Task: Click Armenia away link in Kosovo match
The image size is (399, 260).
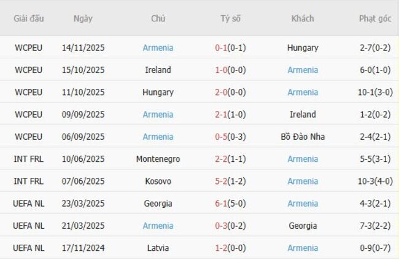Action: pyautogui.click(x=303, y=181)
